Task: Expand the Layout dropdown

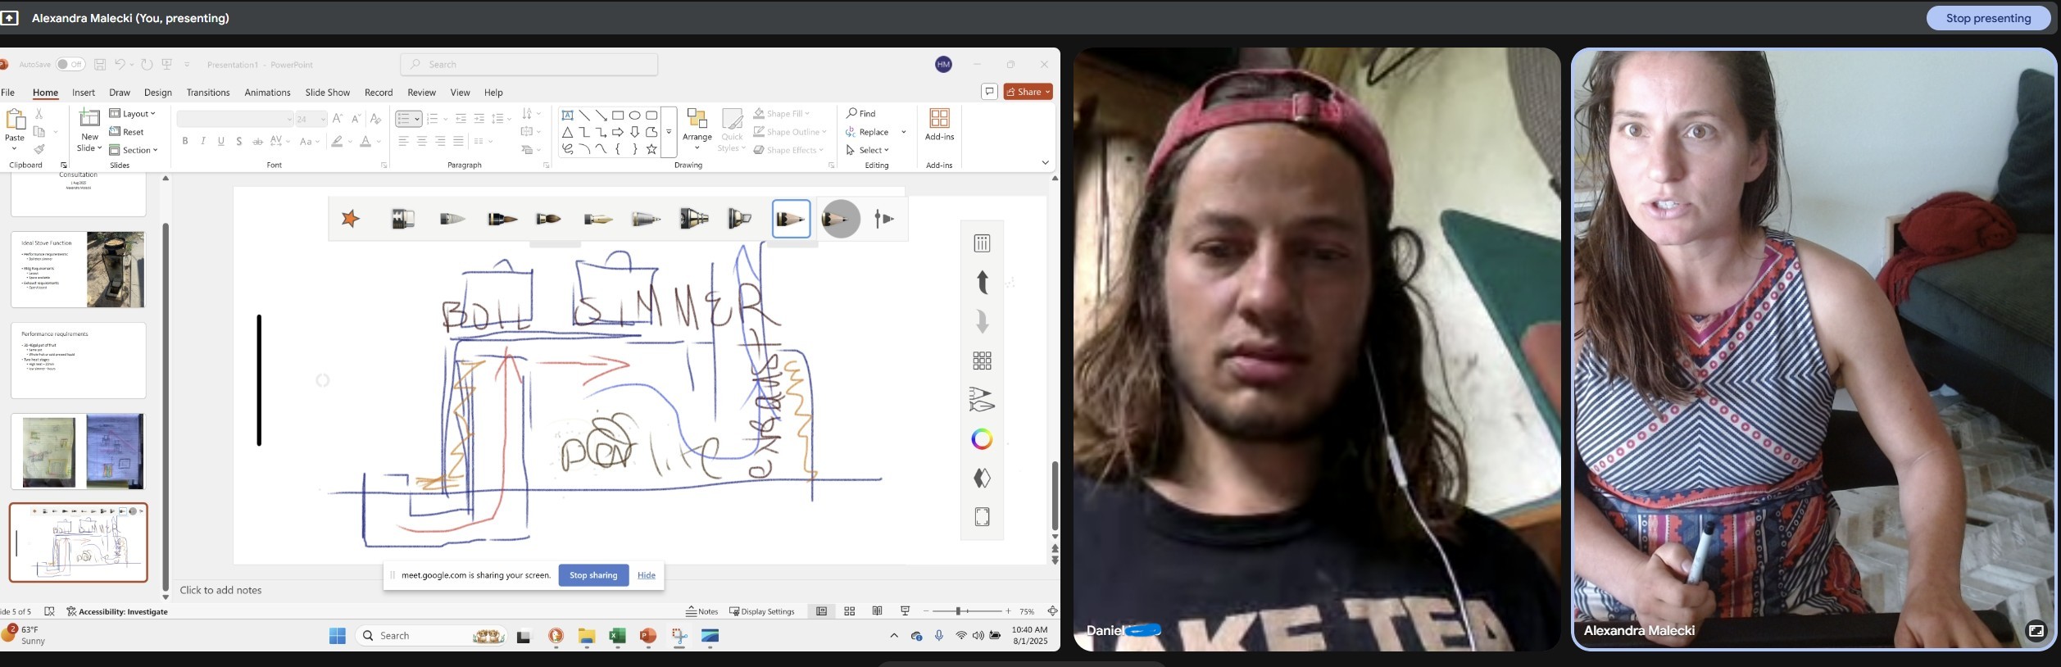Action: point(133,114)
